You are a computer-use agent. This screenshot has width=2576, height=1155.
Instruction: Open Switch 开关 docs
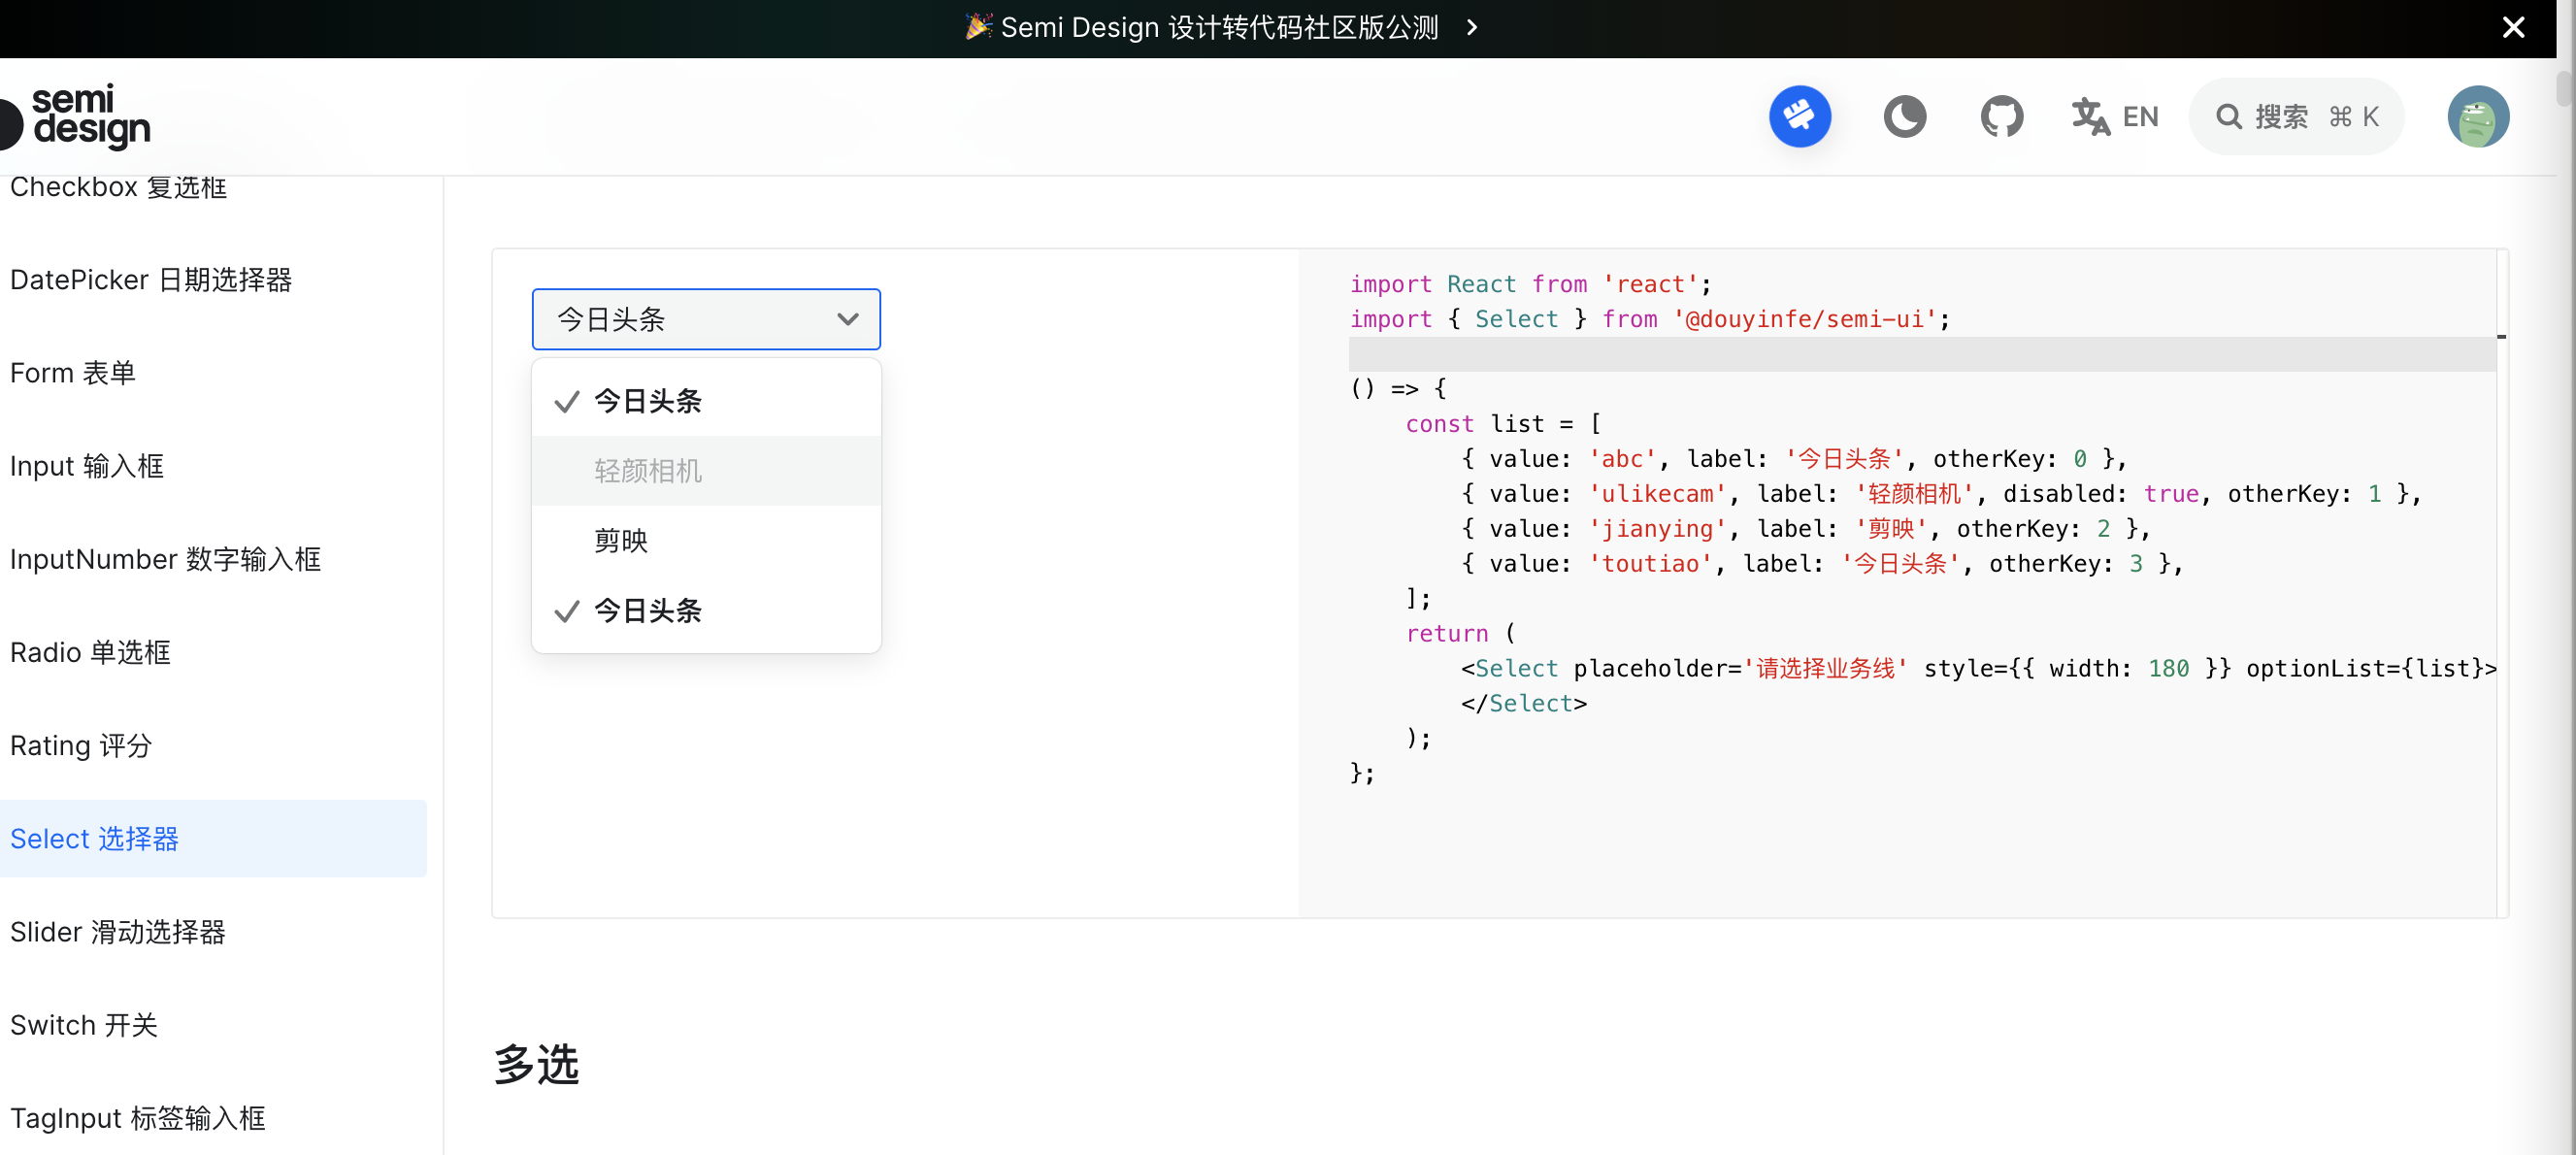point(84,1025)
